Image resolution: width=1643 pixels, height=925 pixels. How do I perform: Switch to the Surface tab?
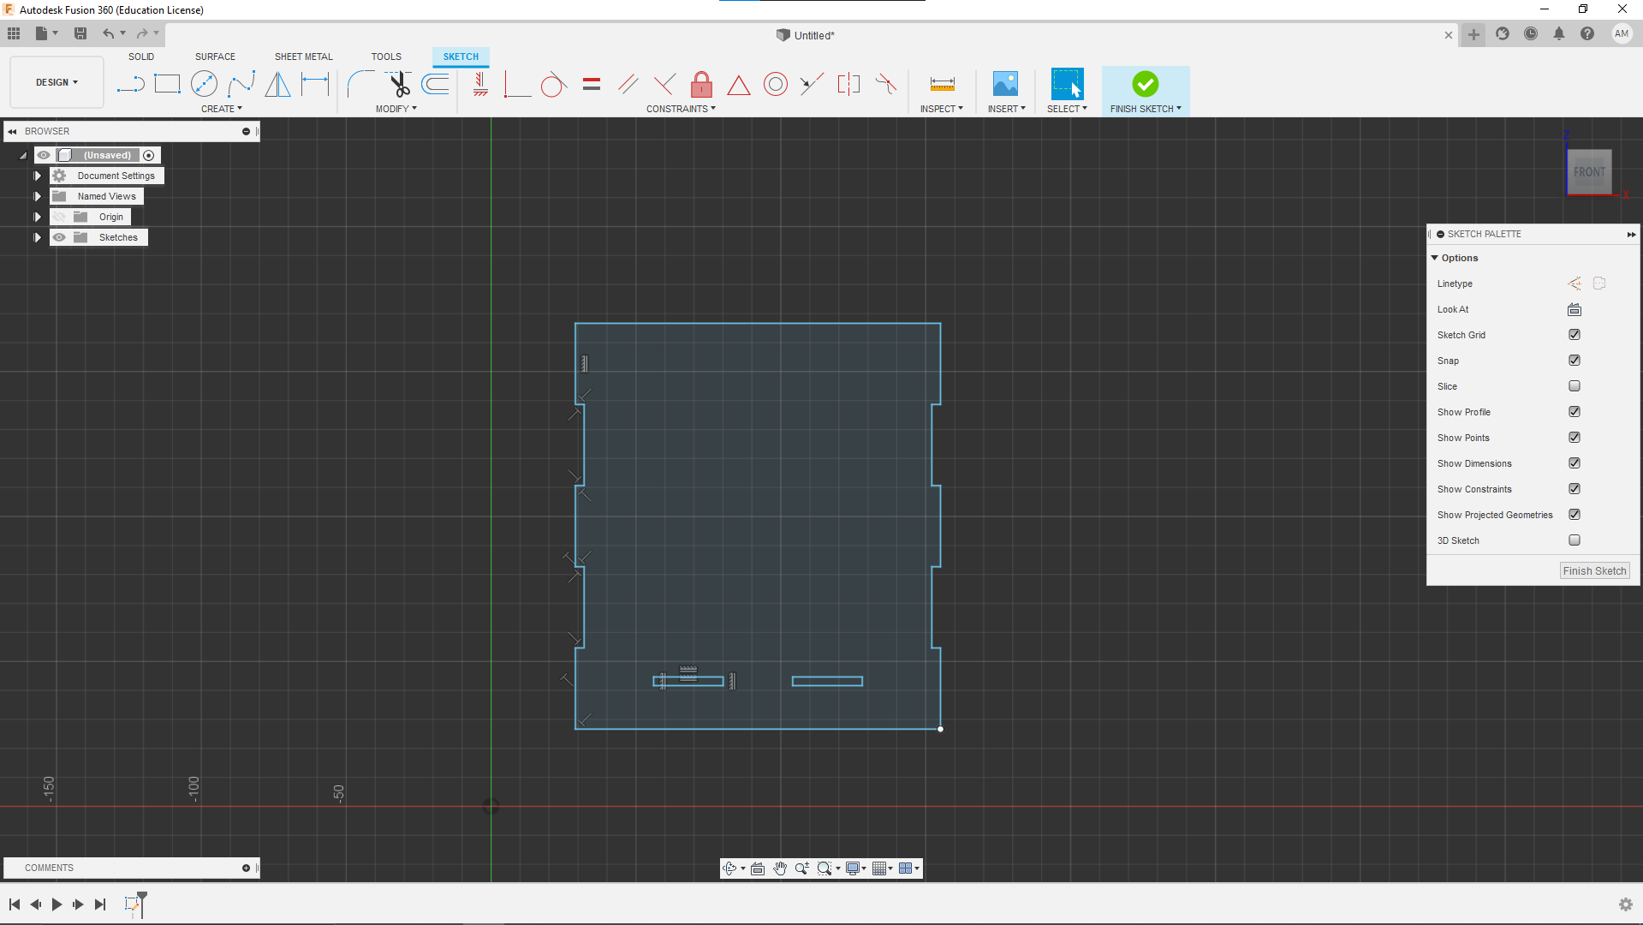coord(215,57)
